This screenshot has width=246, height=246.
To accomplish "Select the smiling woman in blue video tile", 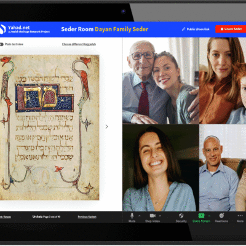I will (x=161, y=168).
